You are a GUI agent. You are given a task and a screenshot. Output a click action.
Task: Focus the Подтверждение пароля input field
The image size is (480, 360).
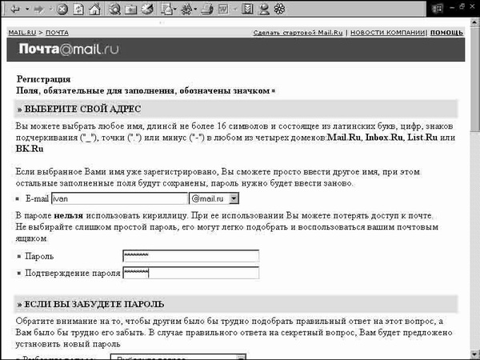point(190,272)
